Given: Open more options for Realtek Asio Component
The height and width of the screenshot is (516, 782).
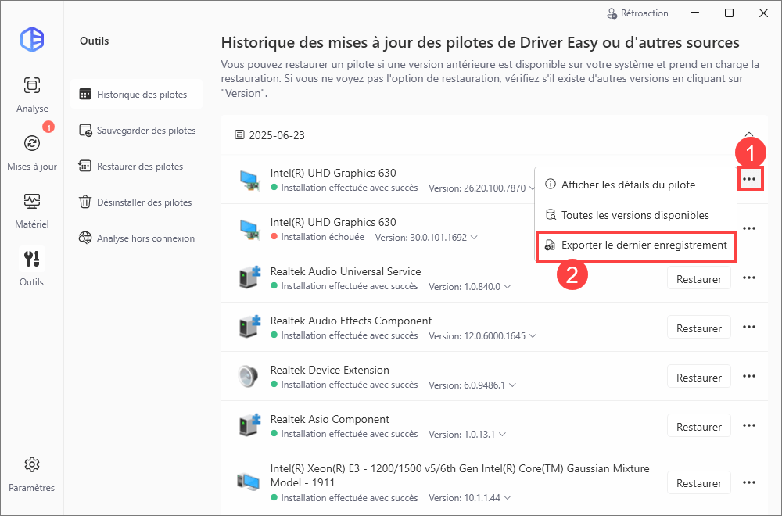Looking at the screenshot, I should [749, 426].
